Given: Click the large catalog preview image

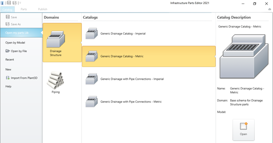Looking at the screenshot, I should [244, 56].
